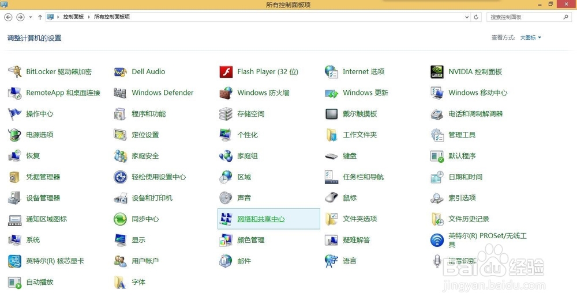This screenshot has width=577, height=305.
Task: Click 自动播放 link text
Action: [x=40, y=282]
